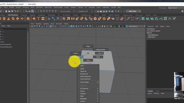184x103 pixels.
Task: Create a platonic solid from the shelf
Action: (28, 19)
